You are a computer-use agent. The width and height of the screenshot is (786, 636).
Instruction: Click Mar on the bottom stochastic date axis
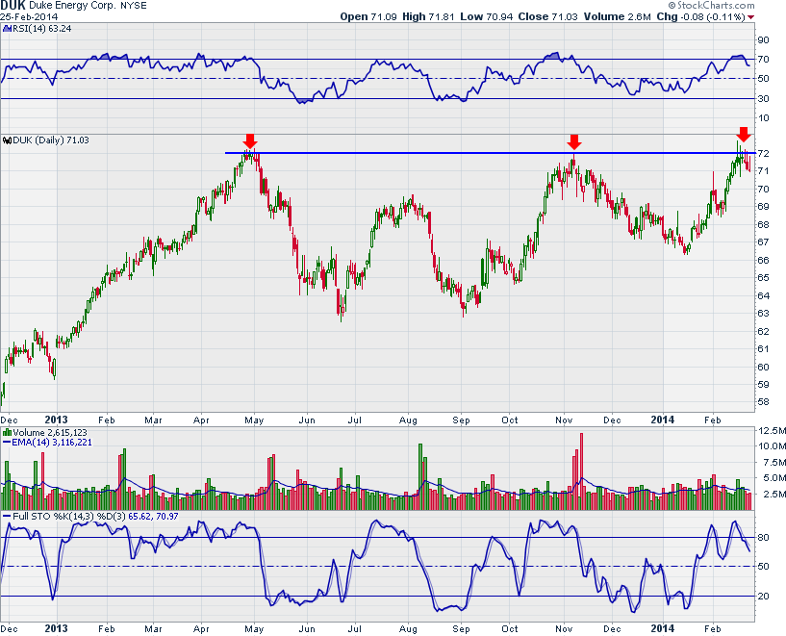(153, 628)
